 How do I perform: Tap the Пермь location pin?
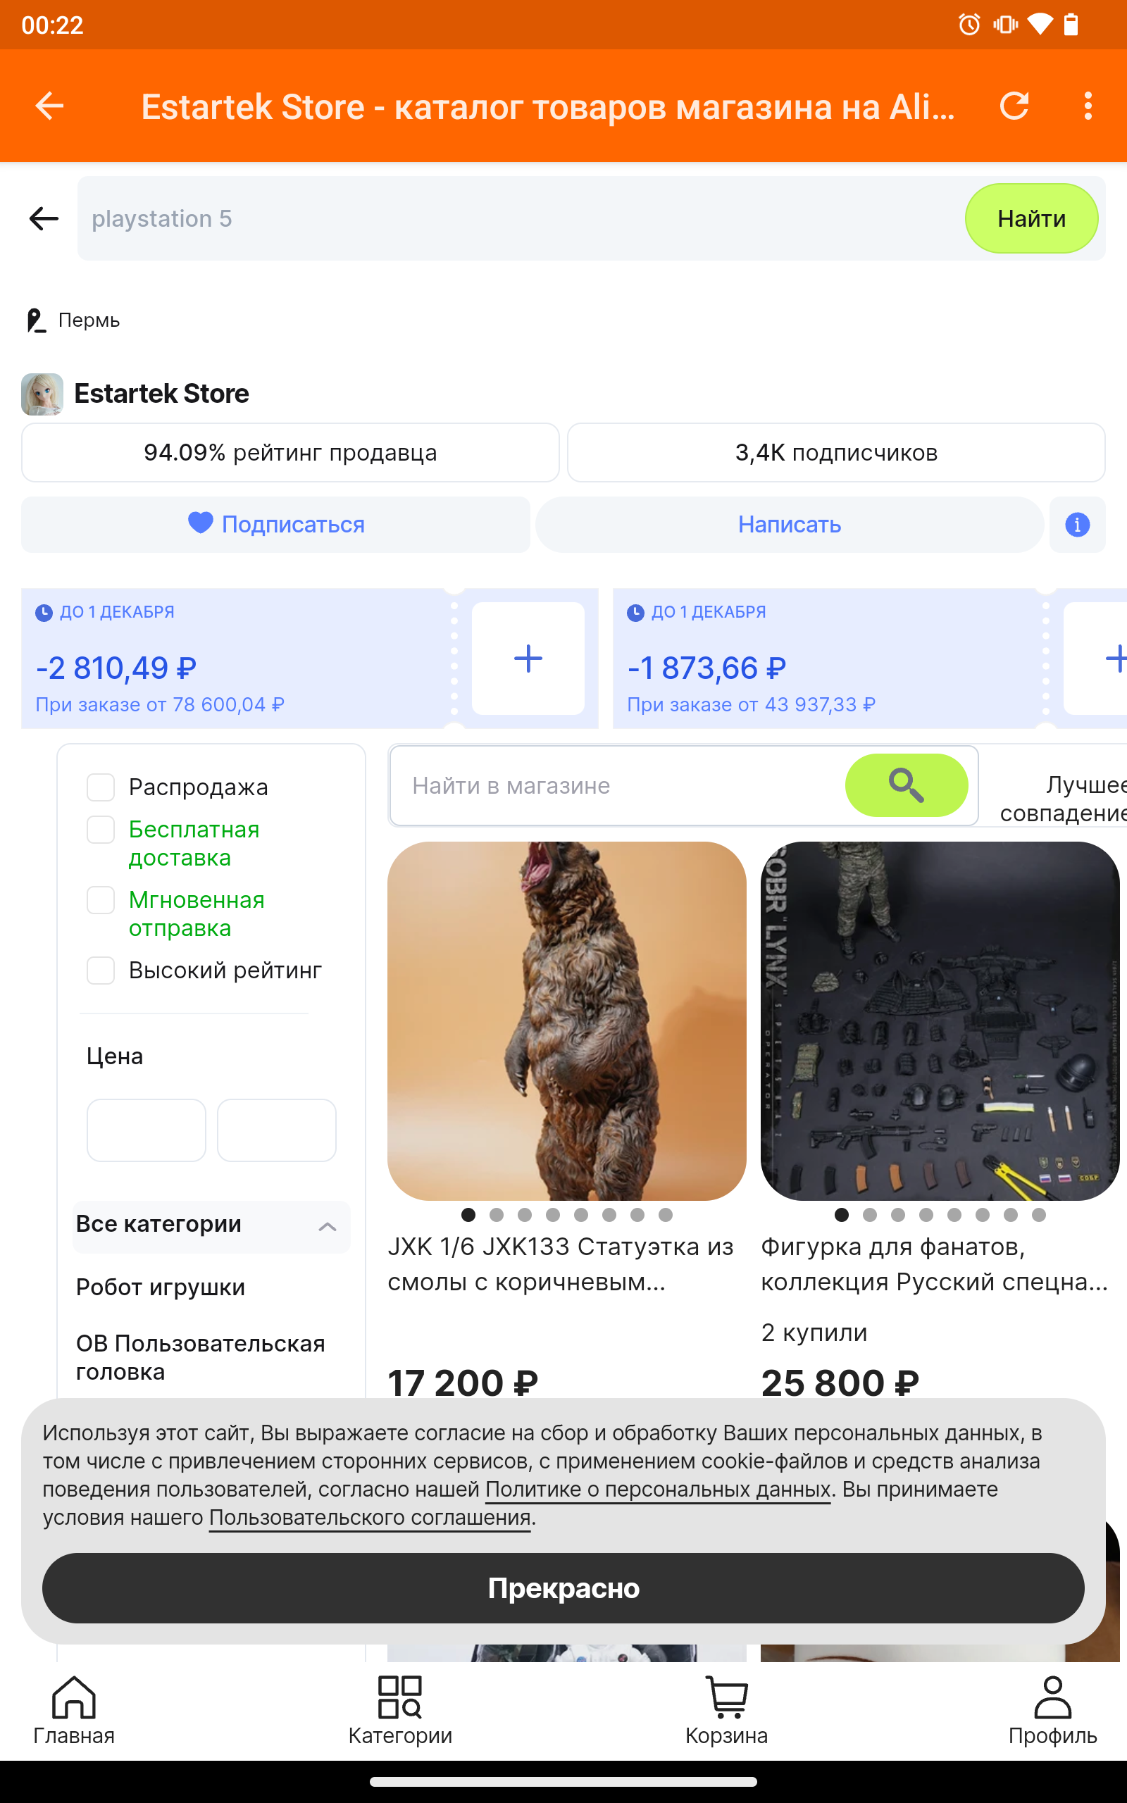click(35, 320)
